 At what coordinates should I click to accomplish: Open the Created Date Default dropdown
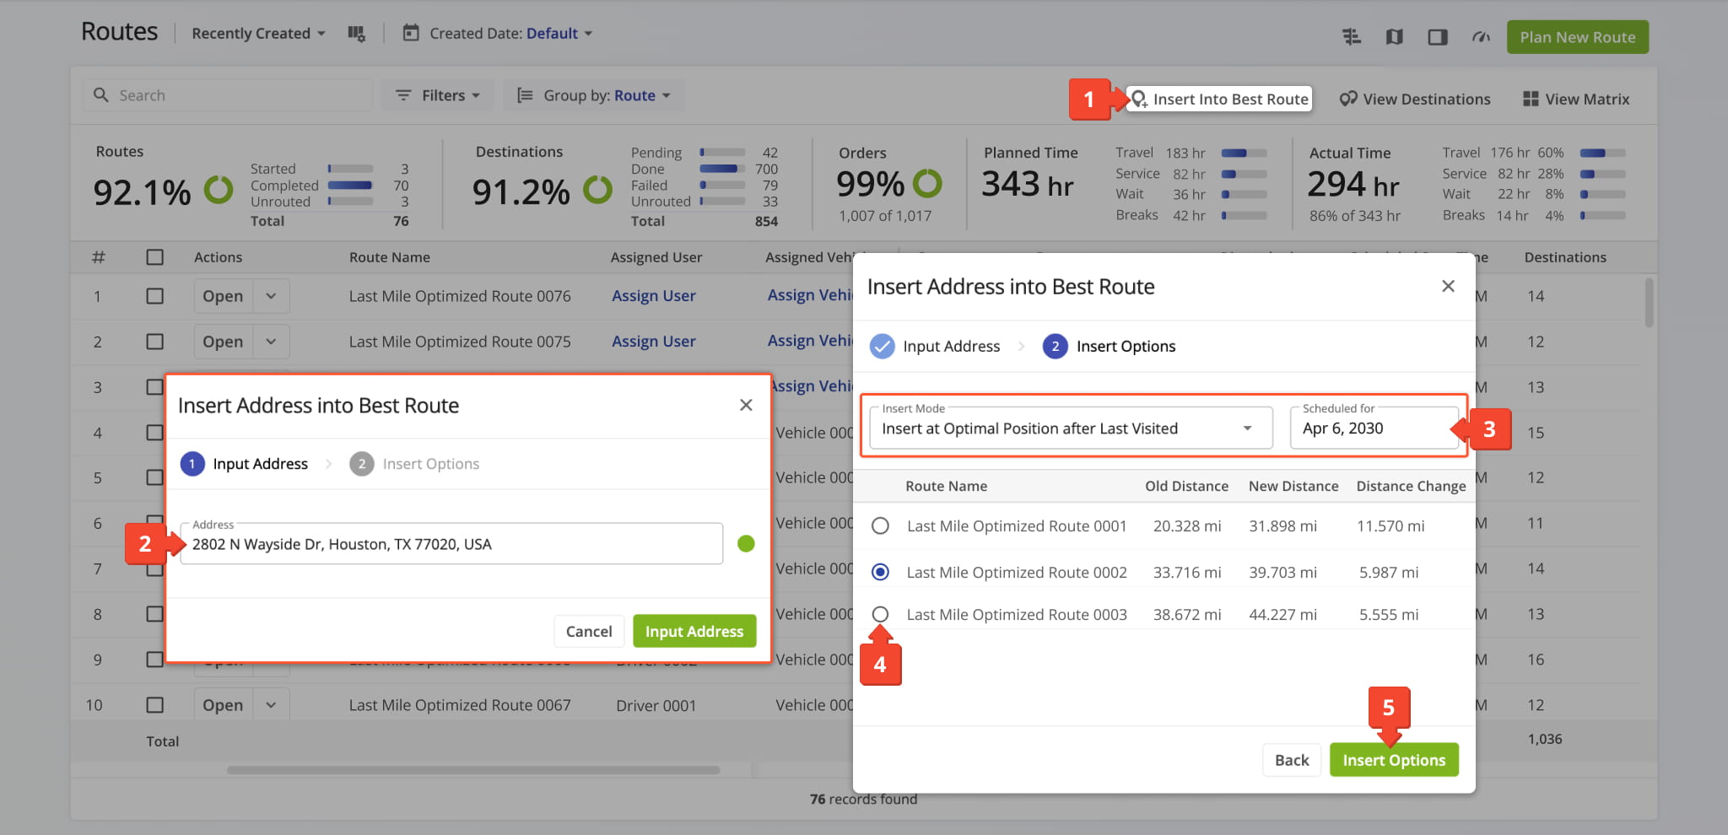point(559,34)
